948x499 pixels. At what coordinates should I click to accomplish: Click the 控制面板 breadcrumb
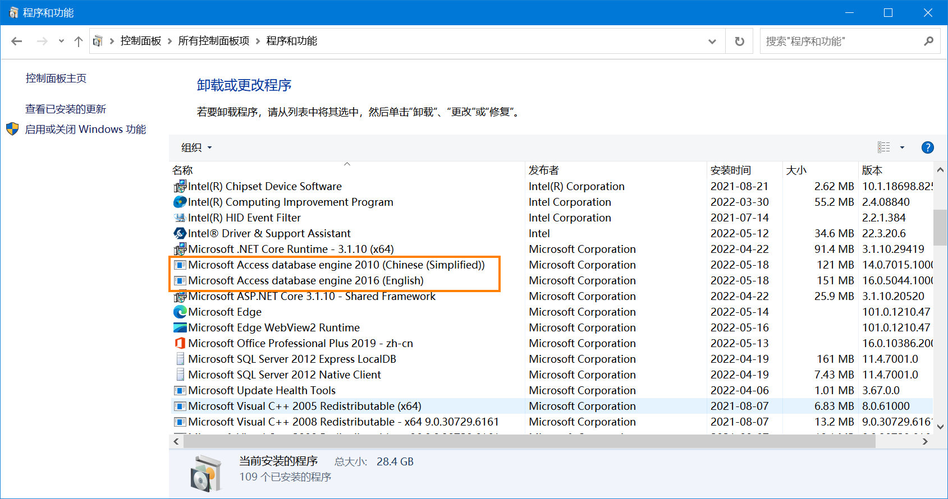141,41
